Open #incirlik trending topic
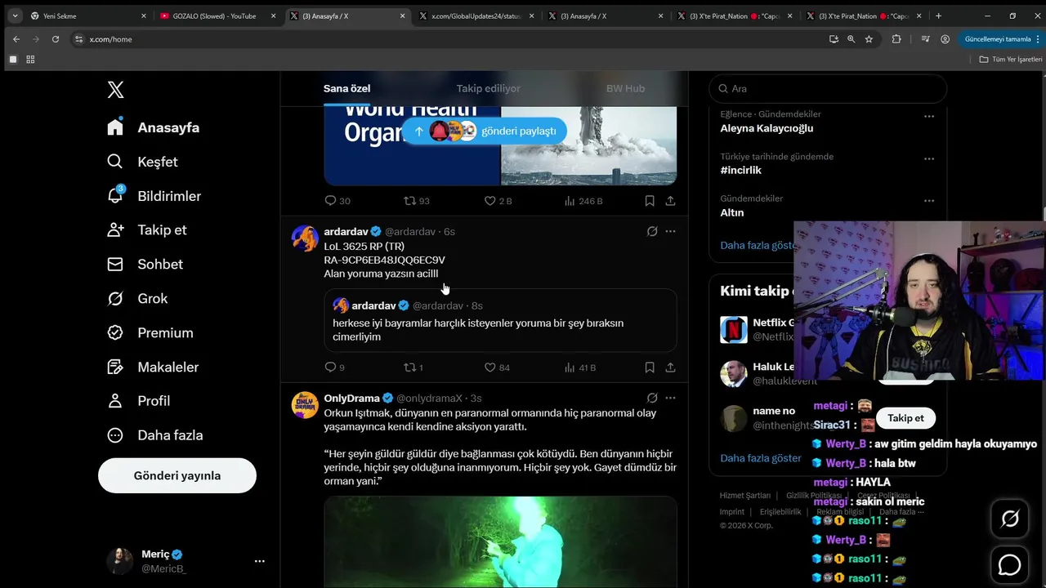1046x588 pixels. [740, 171]
